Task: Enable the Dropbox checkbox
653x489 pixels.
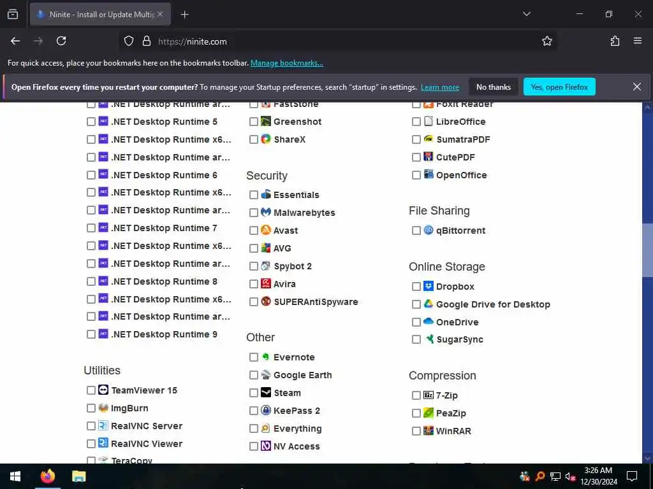Action: pos(416,287)
